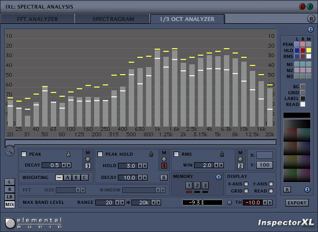Click the PEAK HOLD memory slot 1 indicator
The height and width of the screenshot is (232, 318).
pyautogui.click(x=164, y=166)
